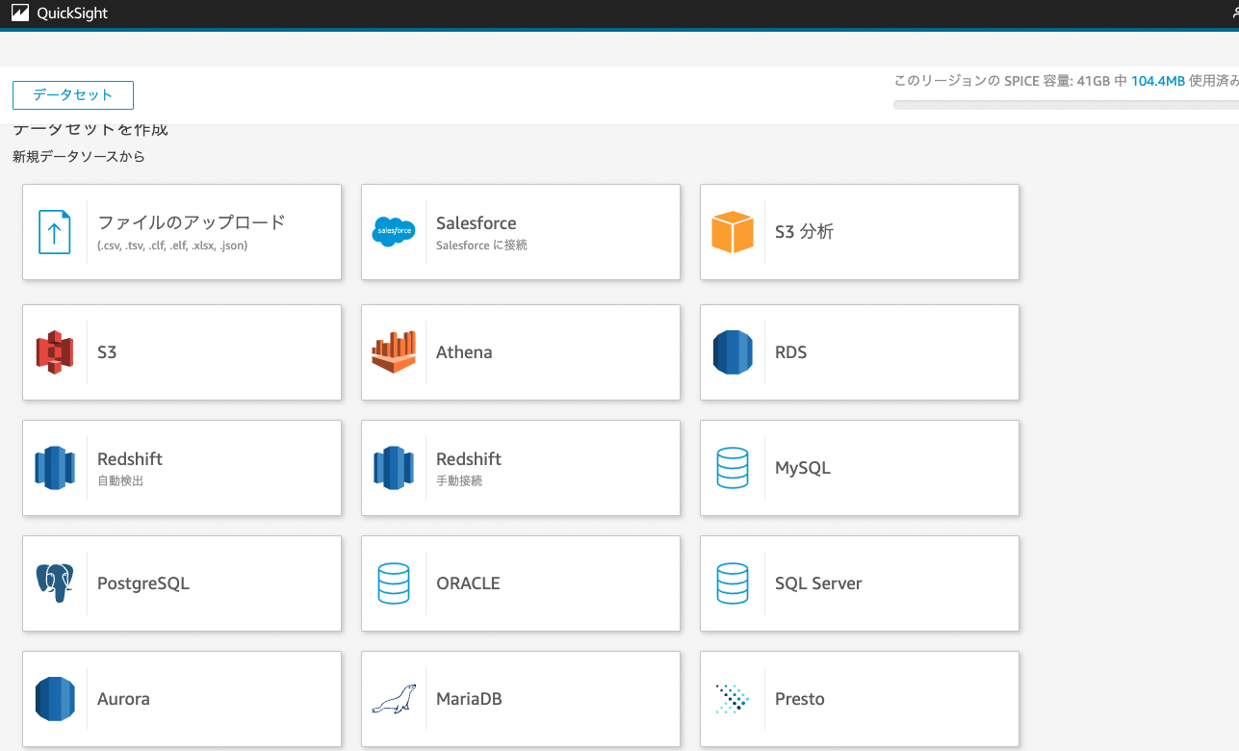Open the Salesforce connection tile

(520, 231)
